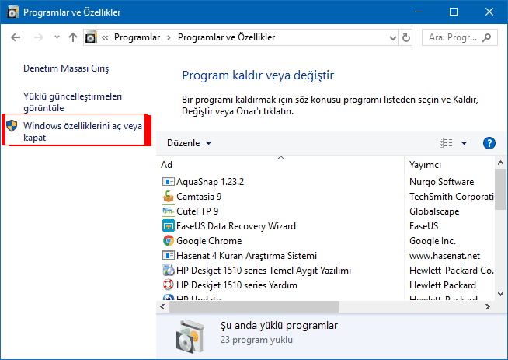Select HP Deskjet 1510 series Temel Aygıt Yazılımı
508x360 pixels.
(x=263, y=271)
